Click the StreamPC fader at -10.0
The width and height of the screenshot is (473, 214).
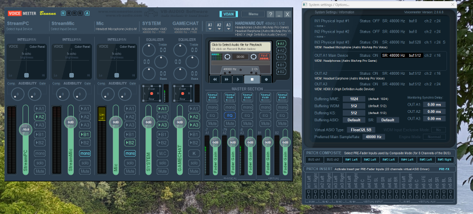[25, 130]
